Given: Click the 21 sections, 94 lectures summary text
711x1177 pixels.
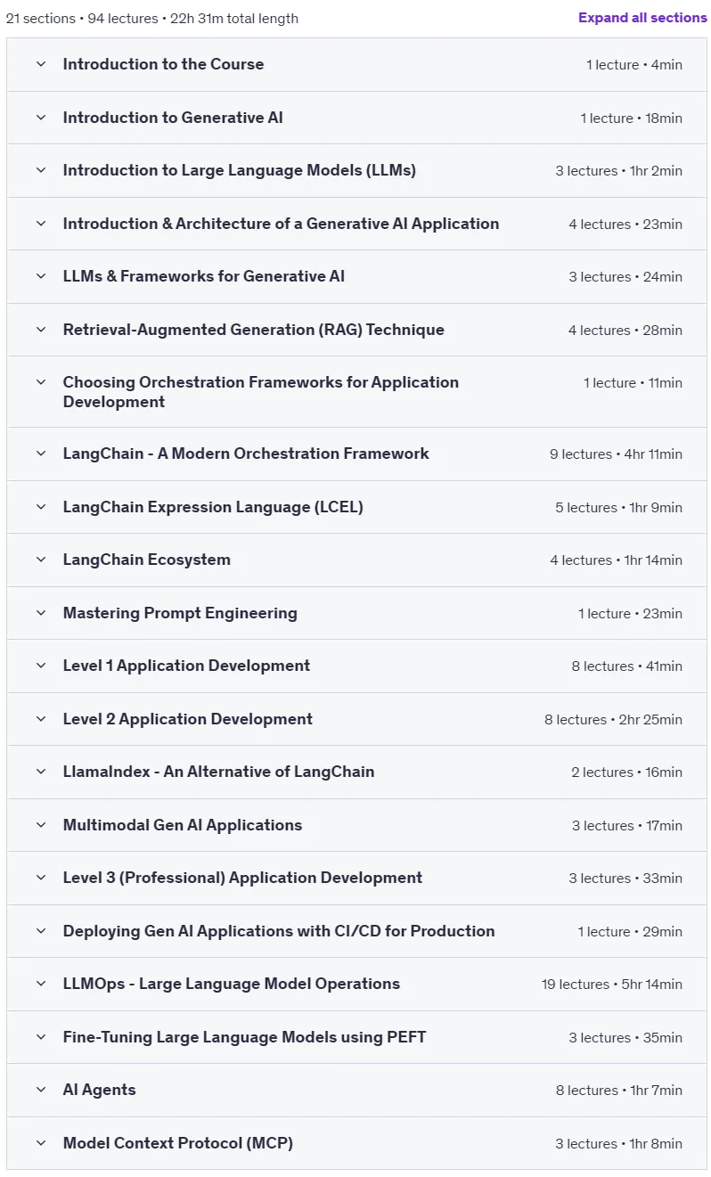Looking at the screenshot, I should (152, 19).
